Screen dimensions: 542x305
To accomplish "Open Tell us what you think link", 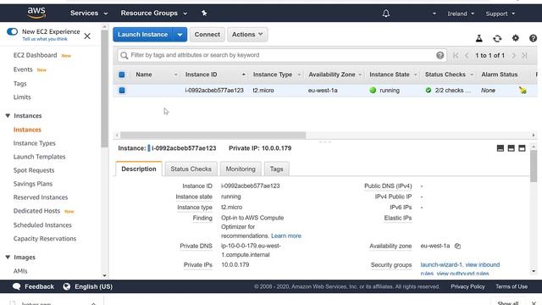I will pyautogui.click(x=45, y=39).
